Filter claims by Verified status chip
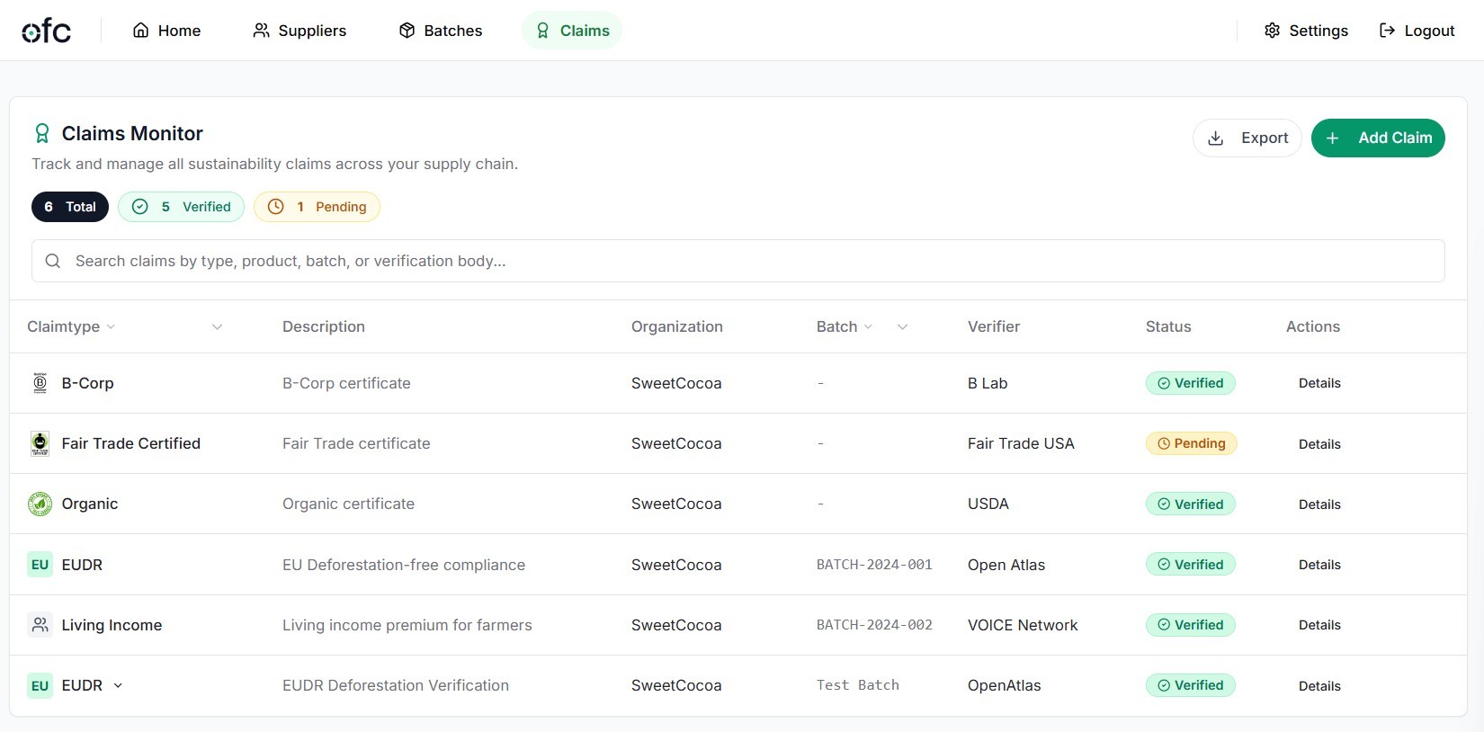 click(181, 207)
